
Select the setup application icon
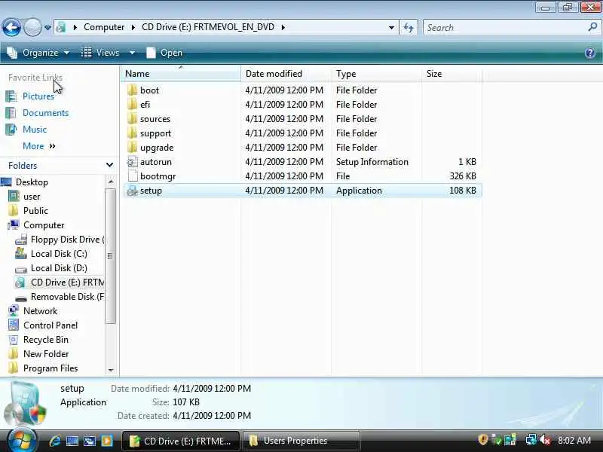pyautogui.click(x=133, y=191)
